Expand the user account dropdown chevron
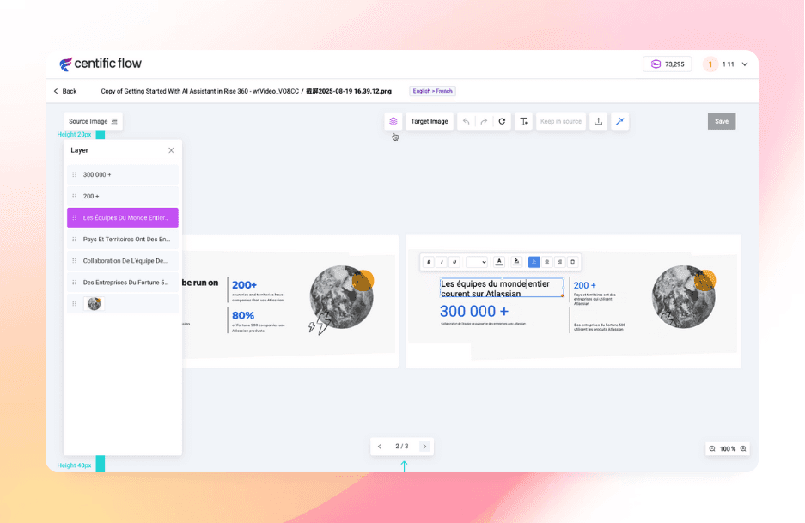805x523 pixels. pos(744,64)
